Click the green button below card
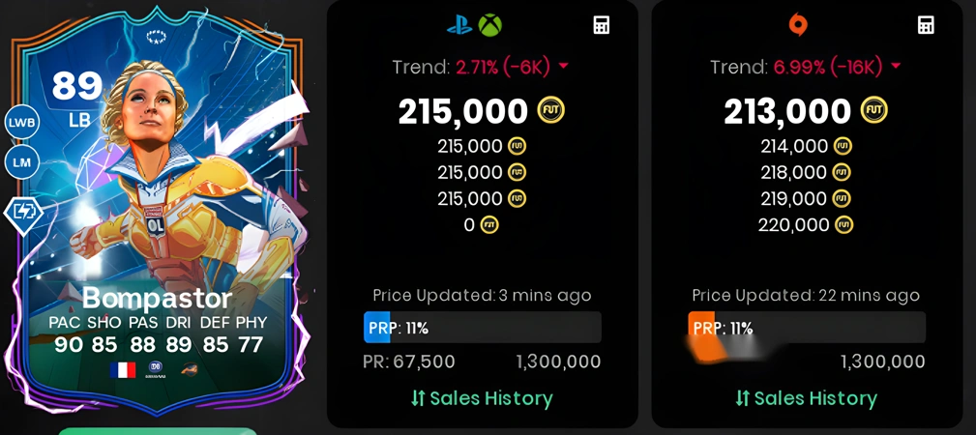This screenshot has height=435, width=976. [x=157, y=431]
